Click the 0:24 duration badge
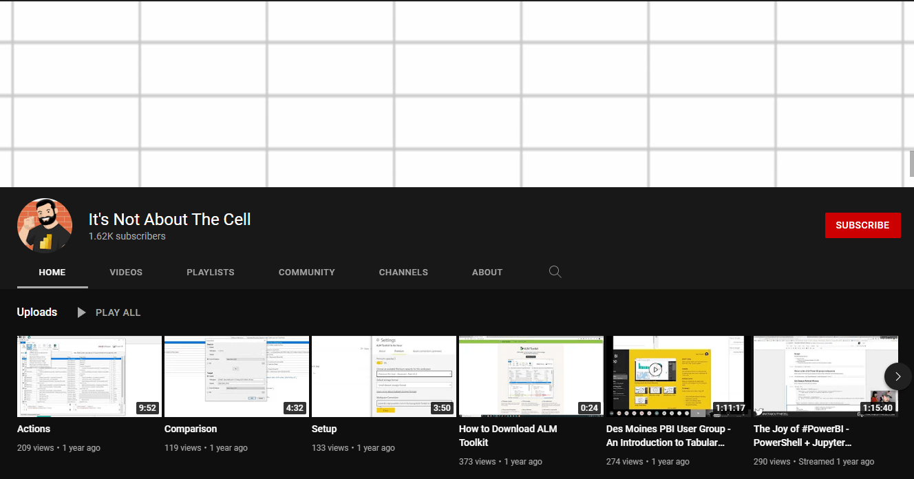 tap(589, 408)
